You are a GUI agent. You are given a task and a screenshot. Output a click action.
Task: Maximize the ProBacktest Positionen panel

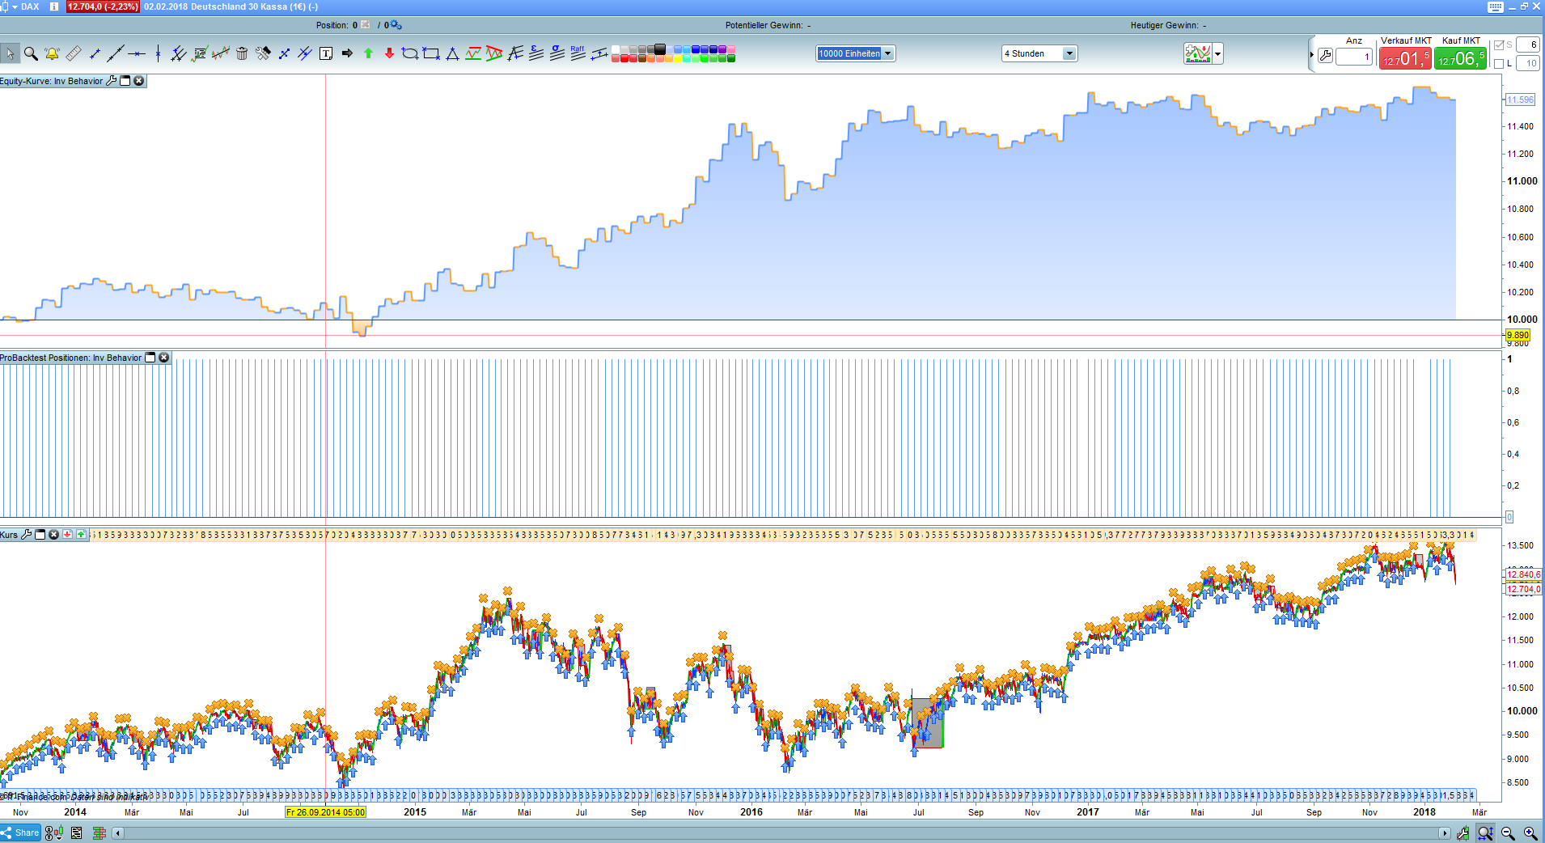(x=150, y=358)
